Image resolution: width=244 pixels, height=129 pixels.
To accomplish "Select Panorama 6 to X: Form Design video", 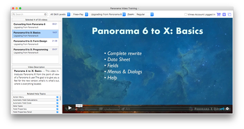I will coord(35,43).
